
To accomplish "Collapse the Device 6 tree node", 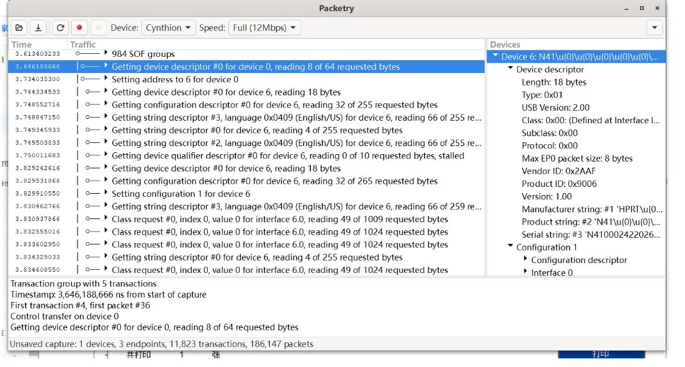I will point(495,56).
